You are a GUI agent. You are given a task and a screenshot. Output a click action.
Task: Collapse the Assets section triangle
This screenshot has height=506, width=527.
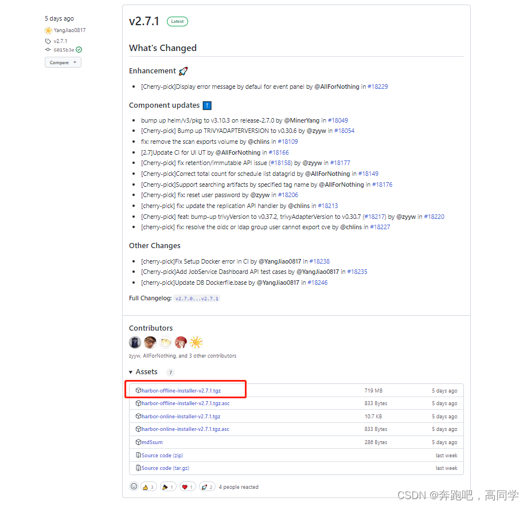pyautogui.click(x=131, y=372)
